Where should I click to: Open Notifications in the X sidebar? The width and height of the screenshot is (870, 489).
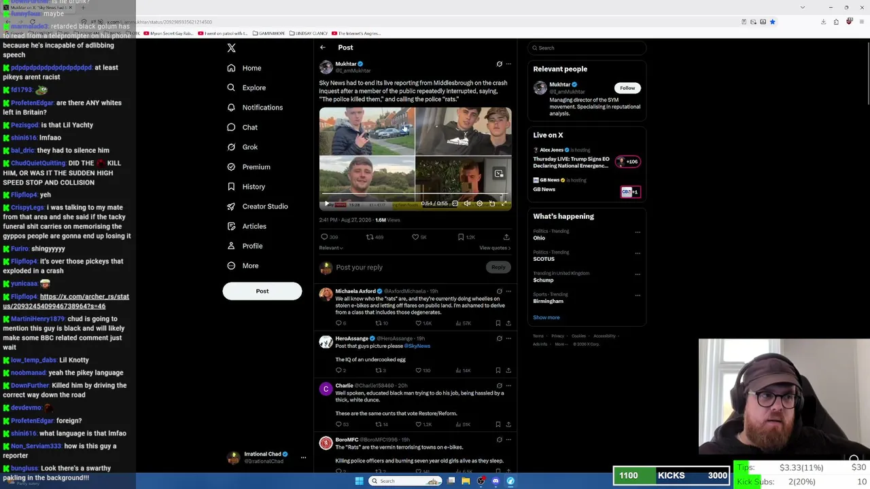click(255, 107)
